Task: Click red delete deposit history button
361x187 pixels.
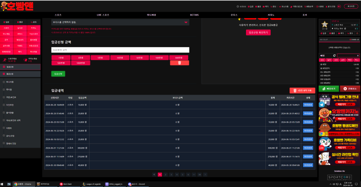Action: 302,91
